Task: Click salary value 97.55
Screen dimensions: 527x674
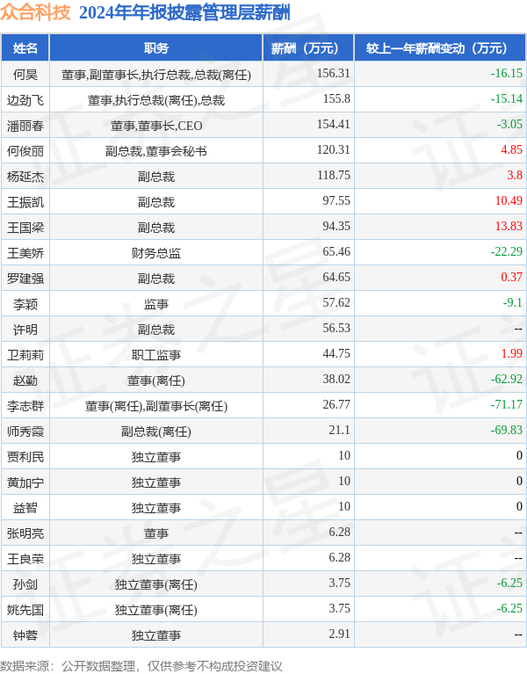Action: tap(336, 200)
